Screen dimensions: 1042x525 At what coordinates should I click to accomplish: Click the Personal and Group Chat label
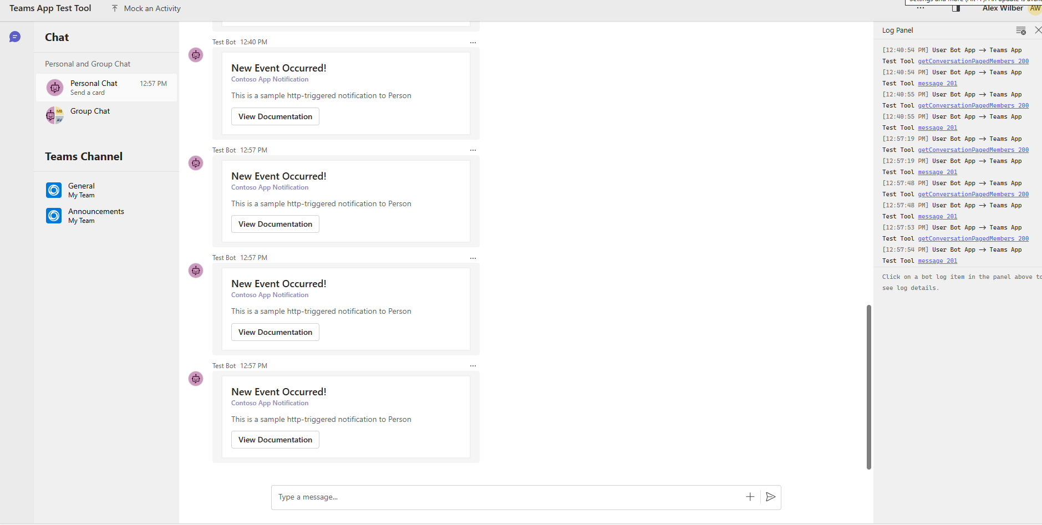click(88, 64)
